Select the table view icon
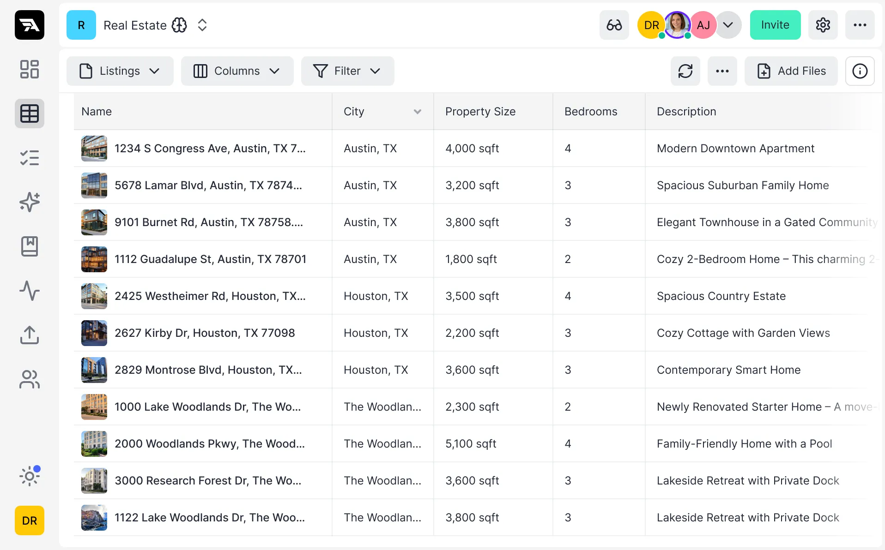This screenshot has height=550, width=885. pyautogui.click(x=29, y=114)
